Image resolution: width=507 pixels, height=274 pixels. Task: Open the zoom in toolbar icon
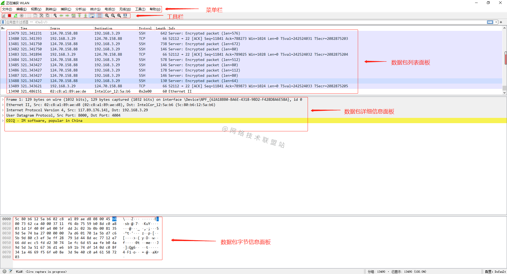(107, 16)
